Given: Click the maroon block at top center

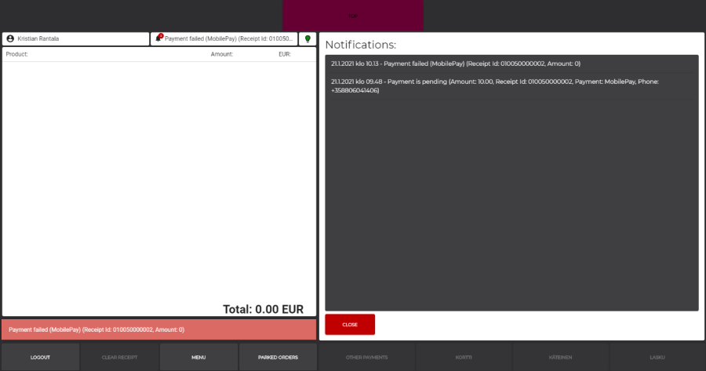Looking at the screenshot, I should coord(352,16).
